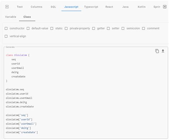The height and width of the screenshot is (140, 169).
Task: Check the vertical-align option
Action: pos(6,36)
